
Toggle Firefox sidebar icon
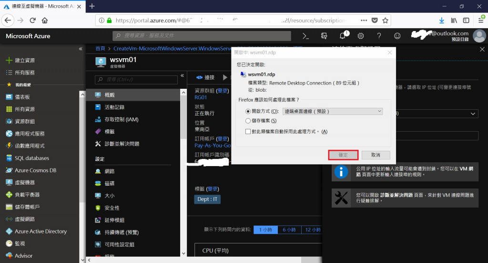[466, 21]
